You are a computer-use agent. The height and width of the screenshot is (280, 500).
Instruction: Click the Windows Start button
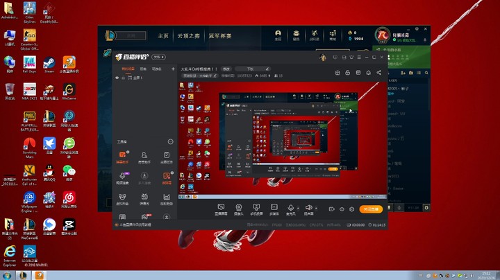click(7, 275)
